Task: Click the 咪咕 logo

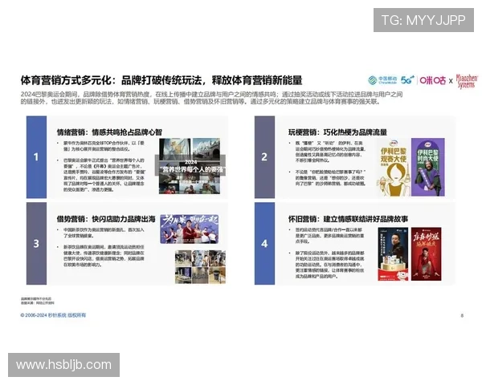Action: (433, 80)
